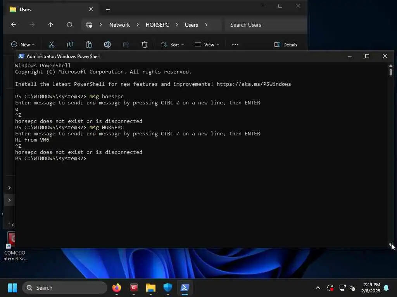
Task: Click the network tray icon
Action: [x=342, y=288]
